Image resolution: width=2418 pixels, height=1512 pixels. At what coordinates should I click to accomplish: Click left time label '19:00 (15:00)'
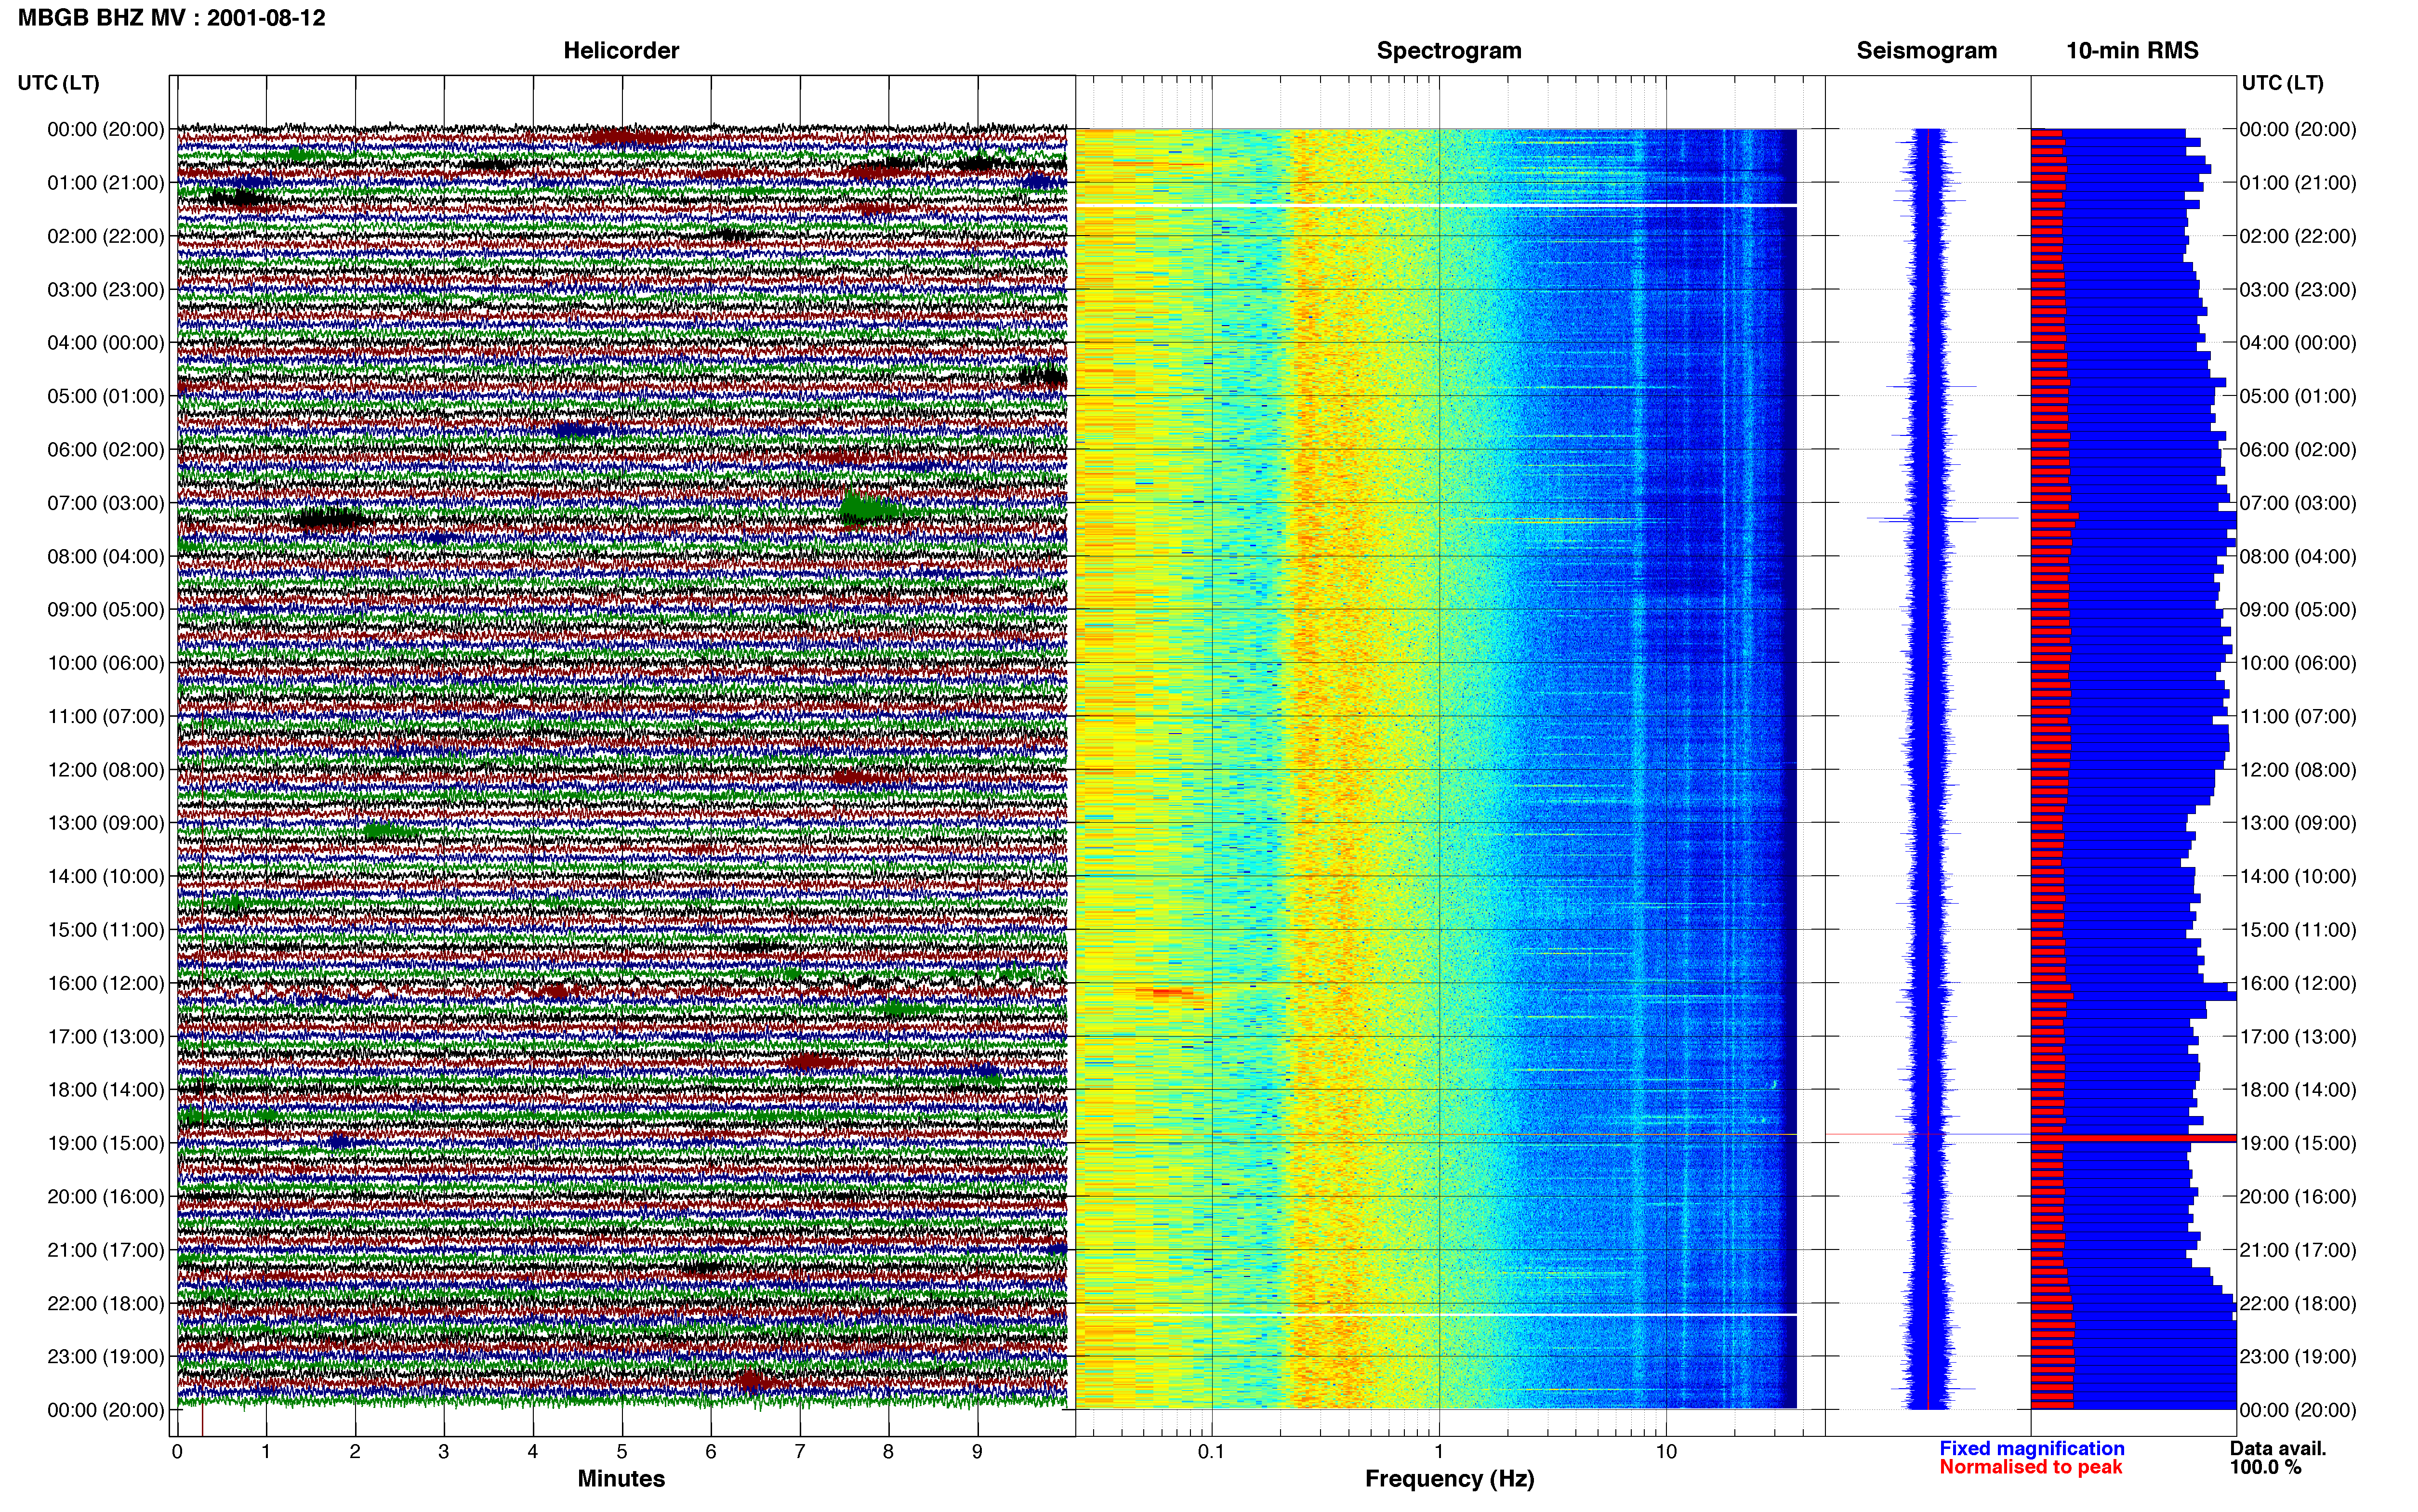[x=106, y=1143]
